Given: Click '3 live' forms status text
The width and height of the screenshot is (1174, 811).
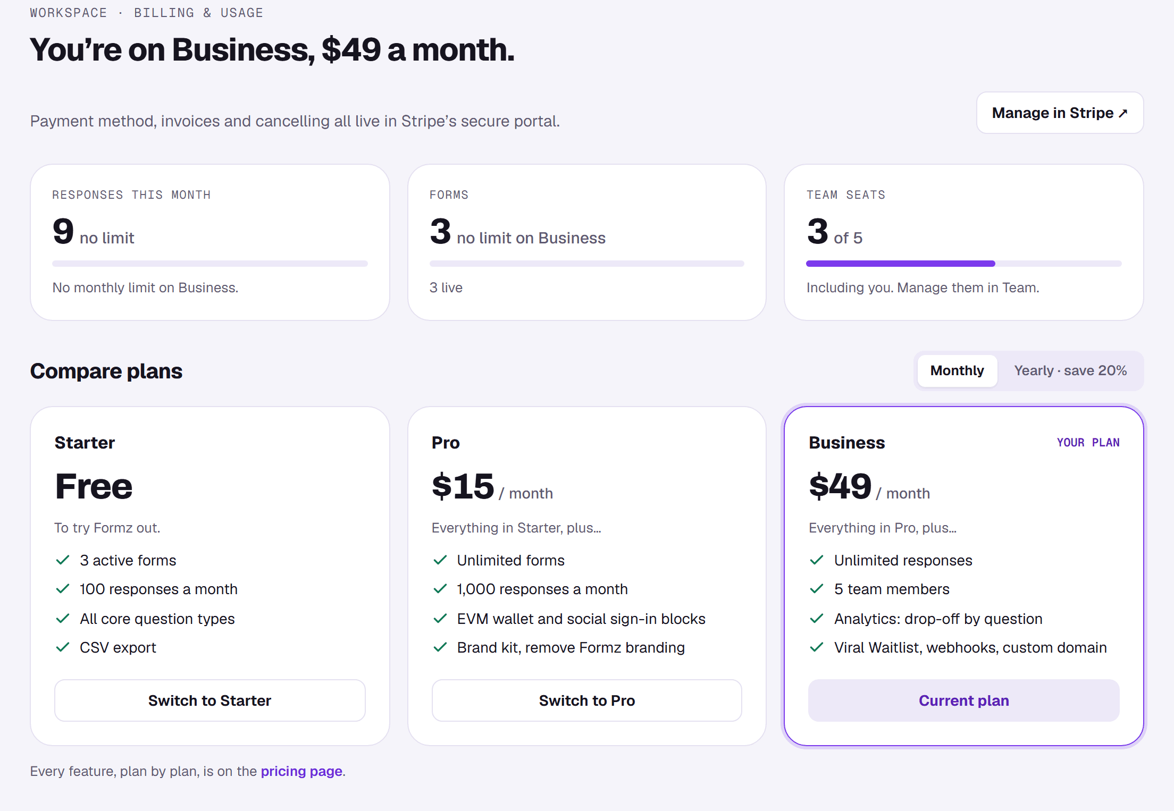Looking at the screenshot, I should coord(446,288).
